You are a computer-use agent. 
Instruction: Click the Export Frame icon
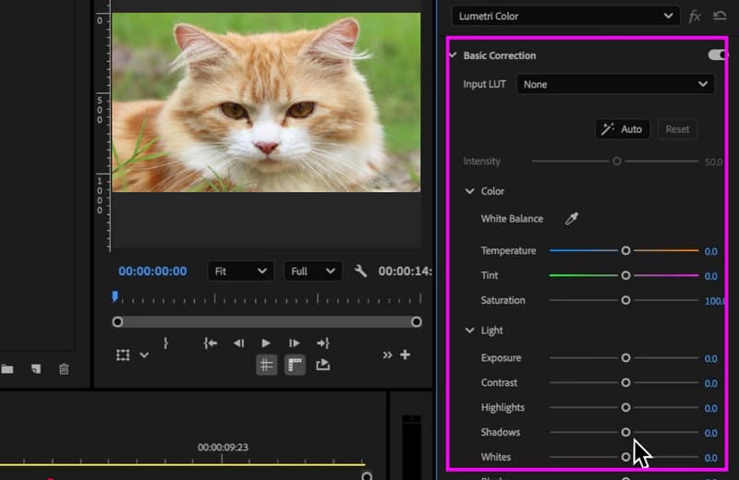[322, 365]
